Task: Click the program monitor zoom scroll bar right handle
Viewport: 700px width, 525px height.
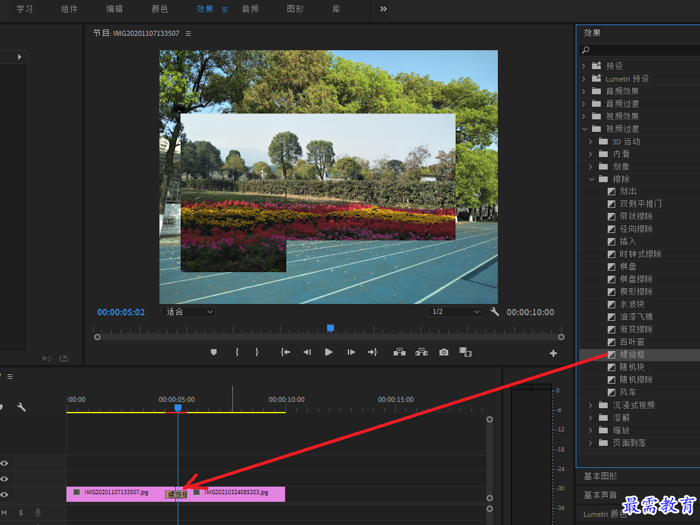Action: (561, 337)
